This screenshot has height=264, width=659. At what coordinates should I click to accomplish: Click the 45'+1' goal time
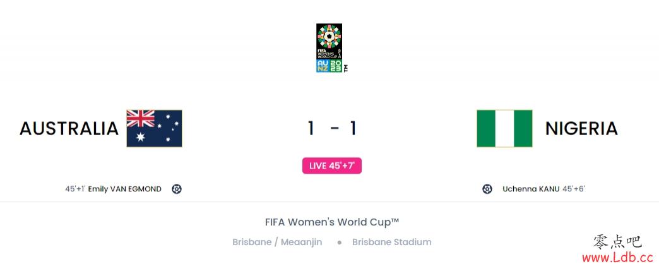click(75, 189)
